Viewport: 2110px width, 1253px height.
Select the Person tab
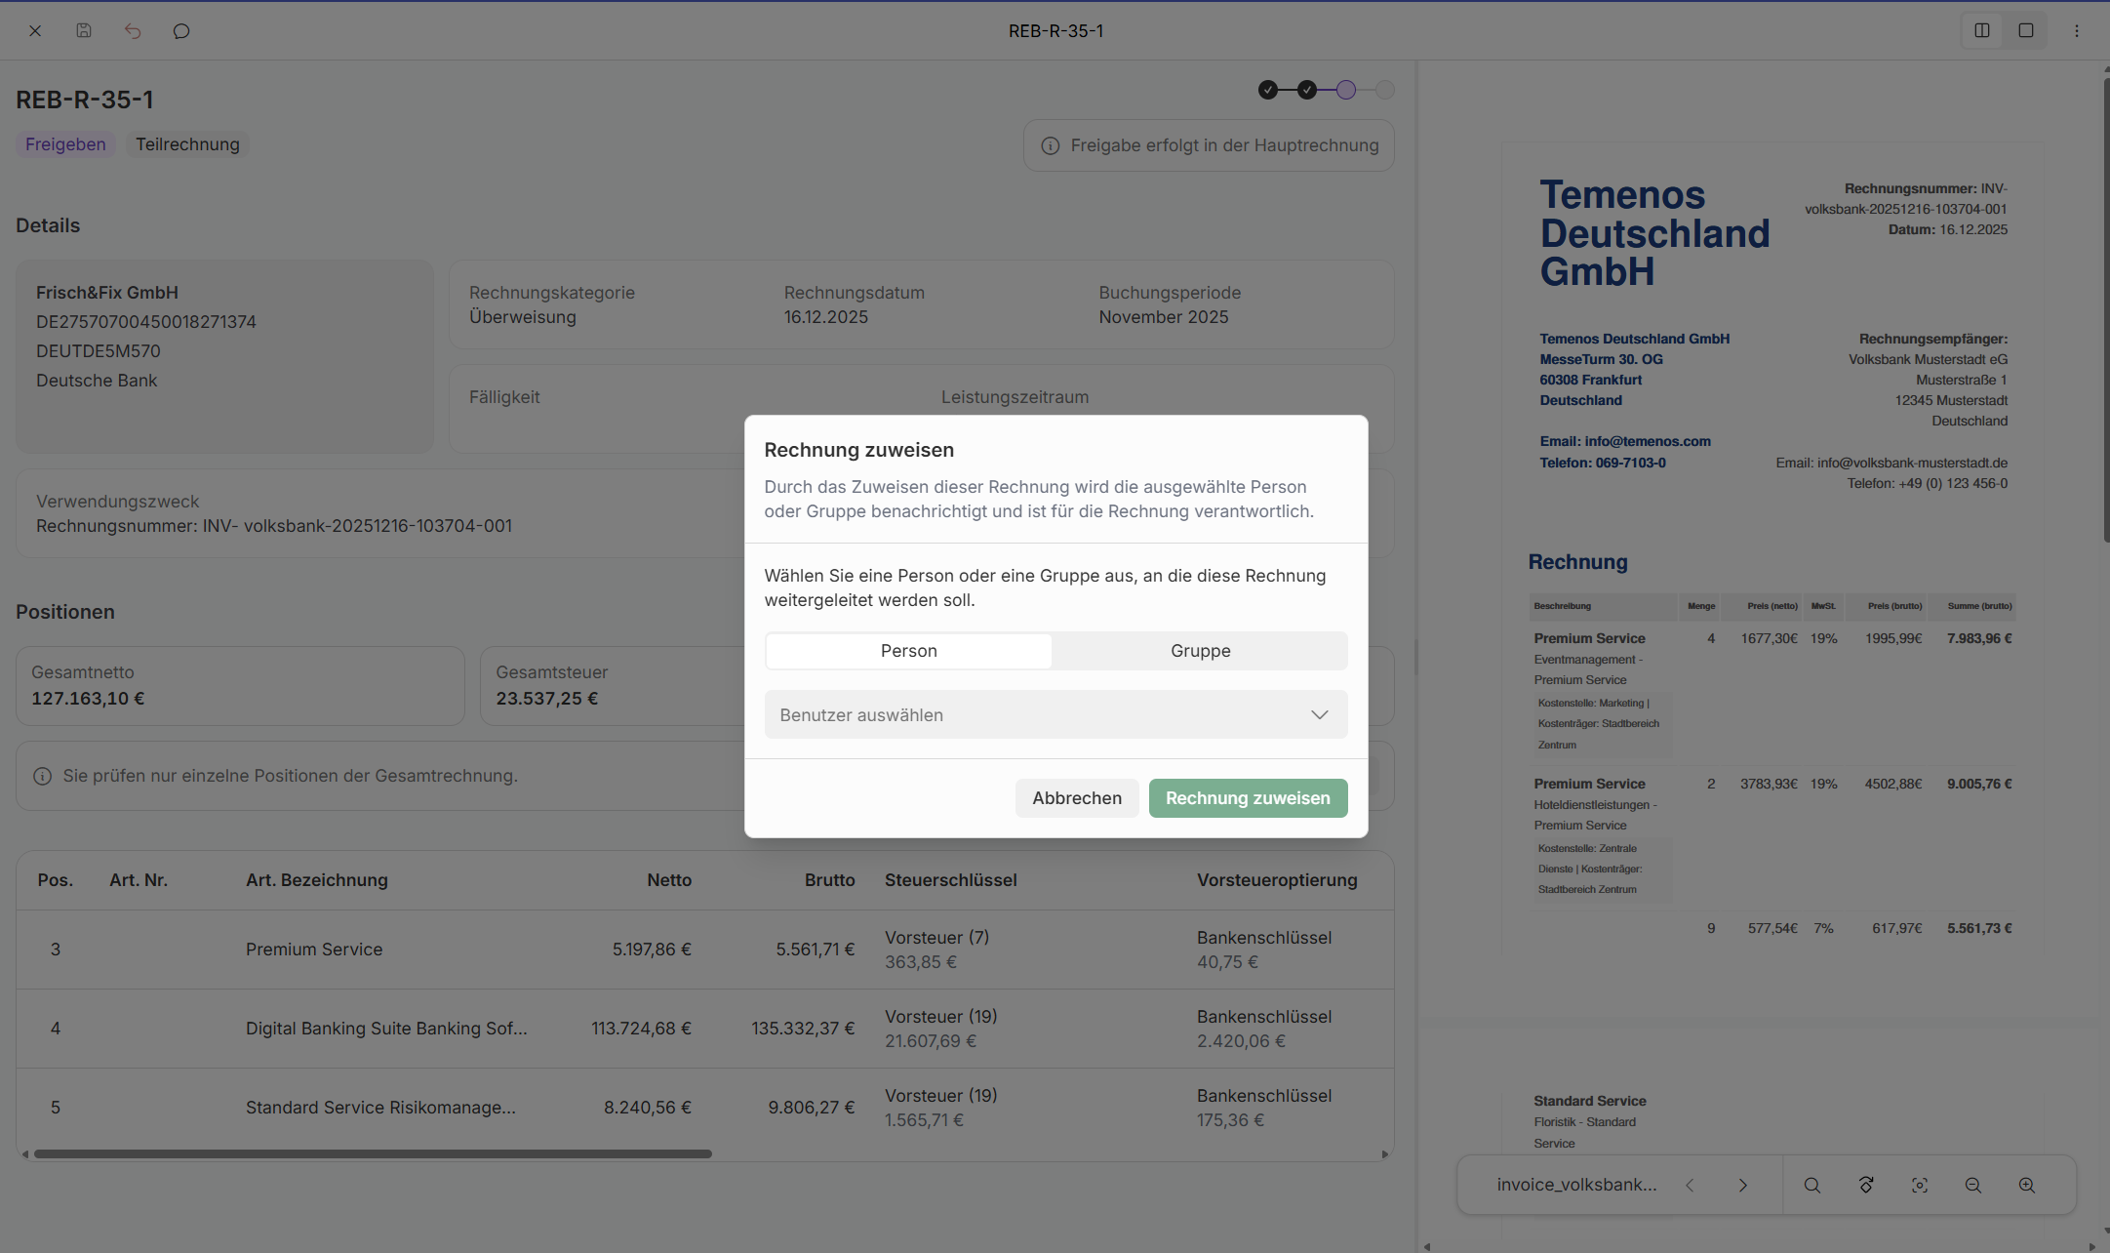(908, 651)
